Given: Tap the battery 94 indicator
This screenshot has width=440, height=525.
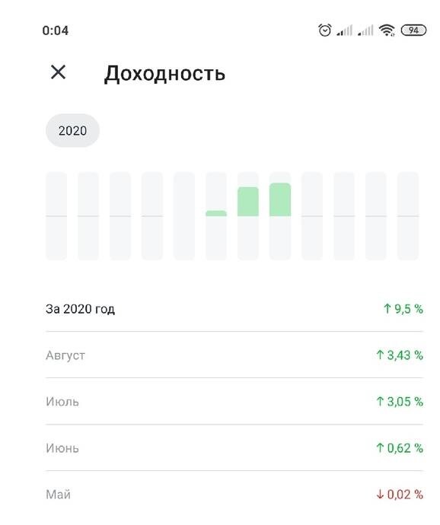Looking at the screenshot, I should tap(413, 30).
